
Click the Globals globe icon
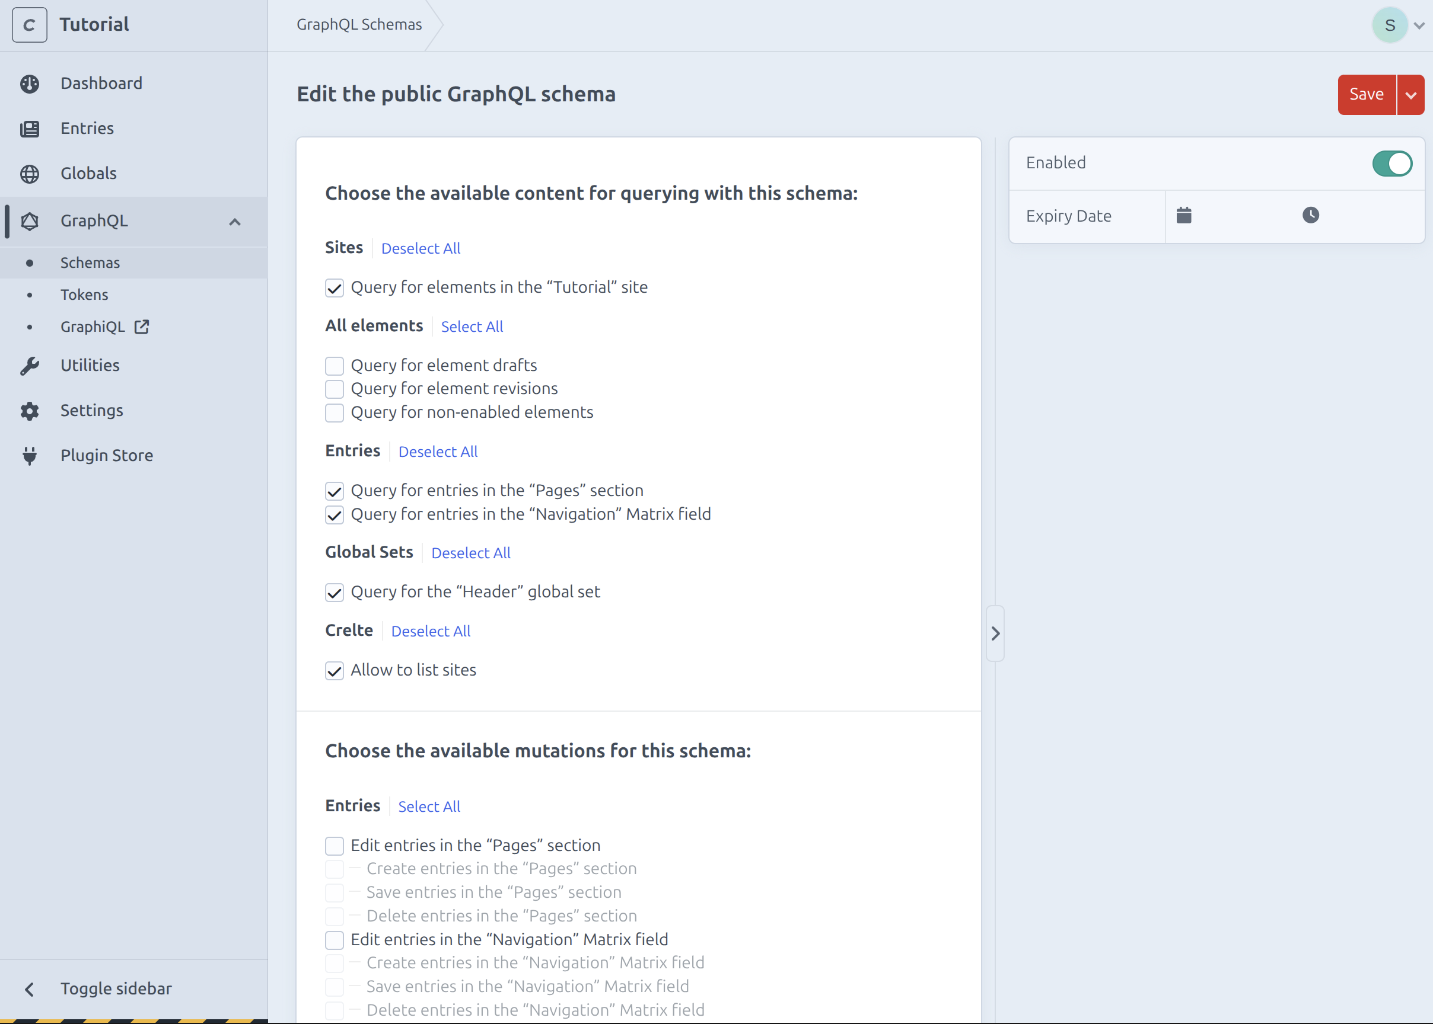[30, 174]
